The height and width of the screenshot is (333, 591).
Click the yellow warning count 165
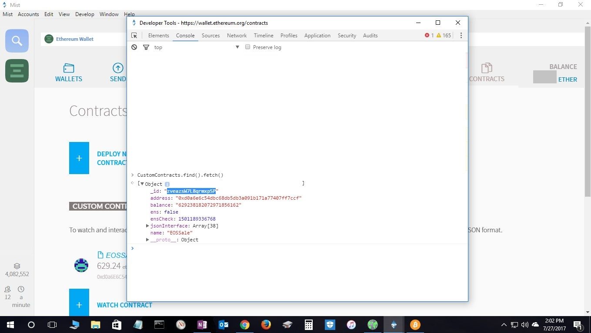(x=444, y=36)
